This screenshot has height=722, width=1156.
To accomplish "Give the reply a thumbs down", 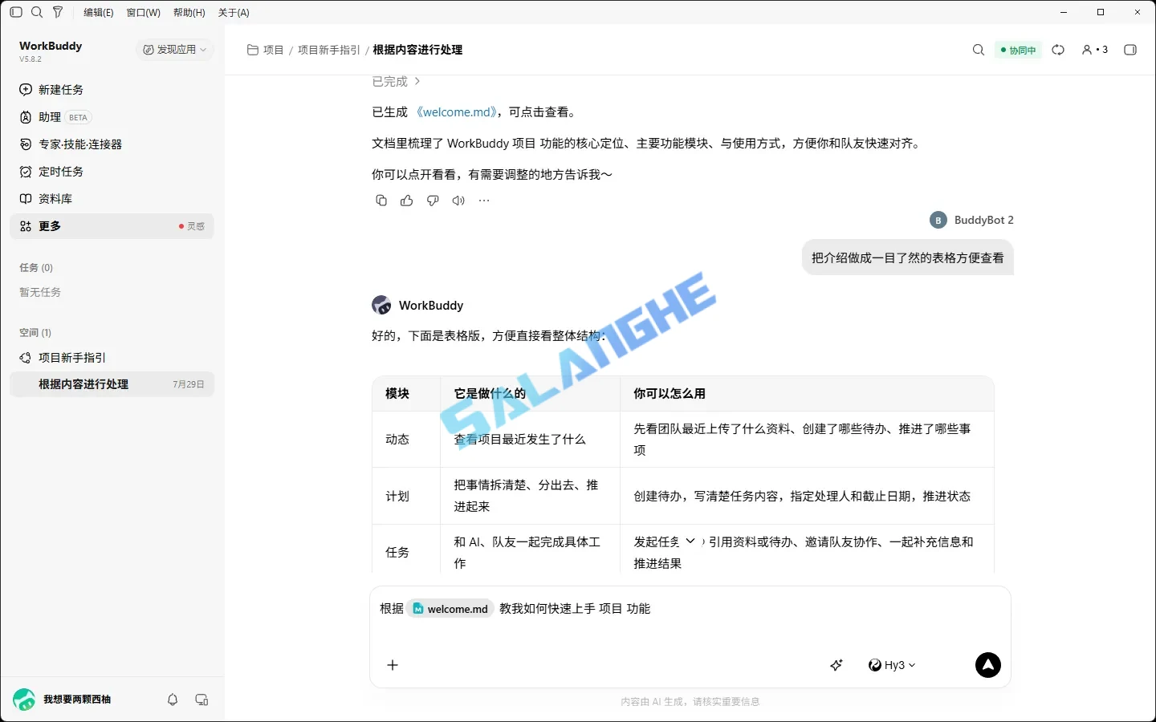I will tap(433, 201).
